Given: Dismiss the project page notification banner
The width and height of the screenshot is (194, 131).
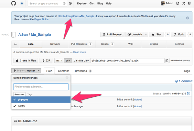Looking at the screenshot, I should coord(188,18).
